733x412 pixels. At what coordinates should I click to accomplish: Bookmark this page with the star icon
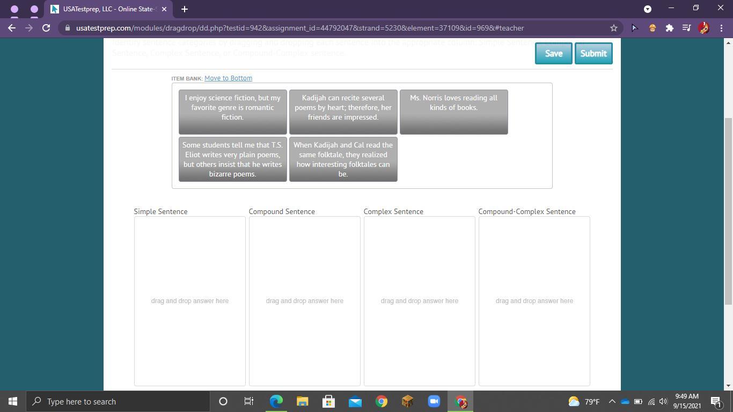point(614,28)
